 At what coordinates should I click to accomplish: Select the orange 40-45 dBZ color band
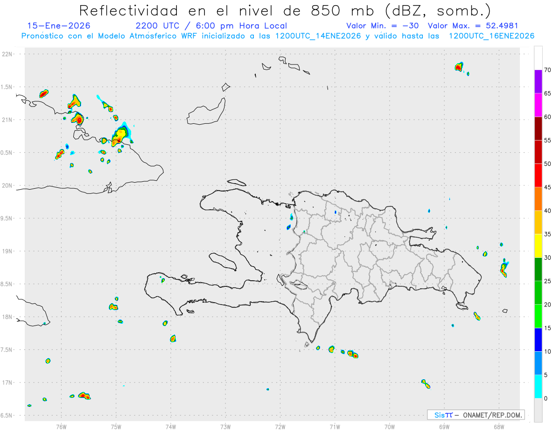(x=538, y=199)
